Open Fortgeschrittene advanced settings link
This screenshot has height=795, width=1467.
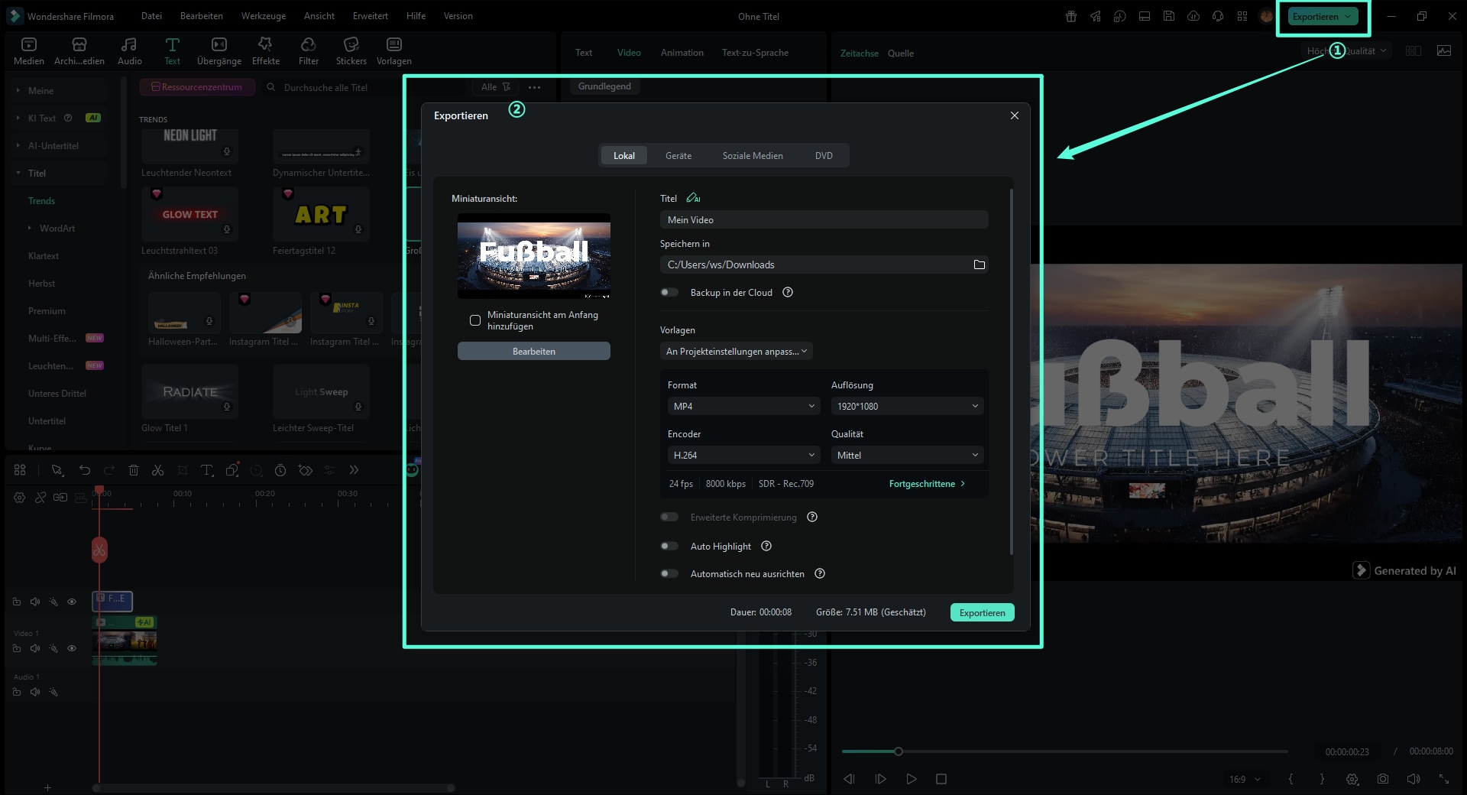[928, 483]
